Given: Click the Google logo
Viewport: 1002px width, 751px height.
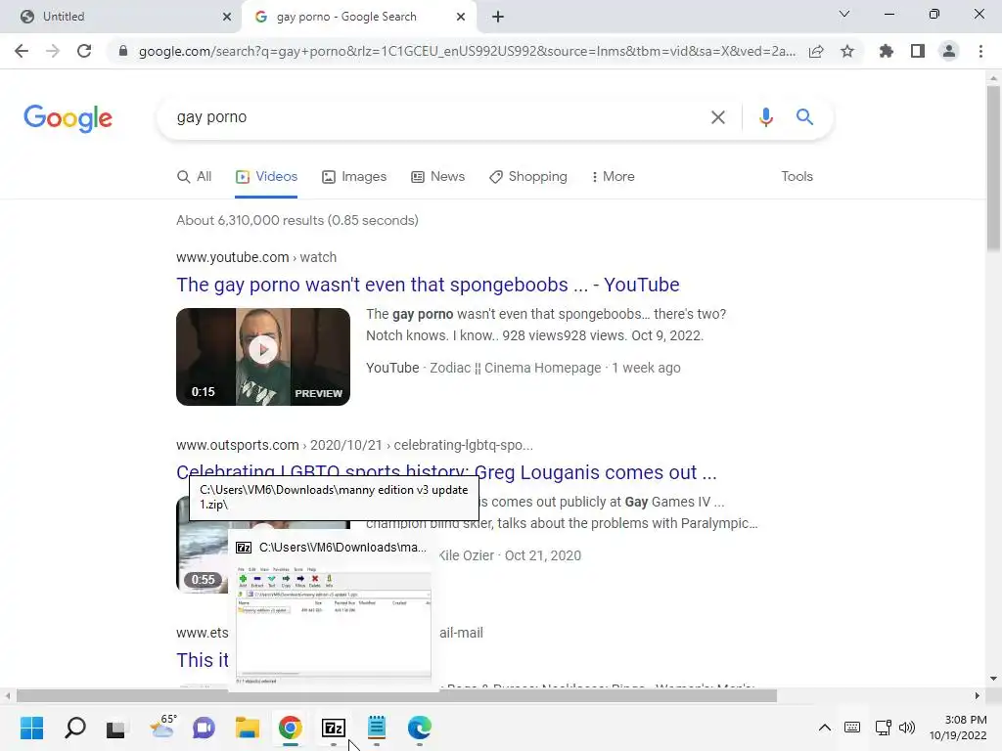Looking at the screenshot, I should (68, 118).
